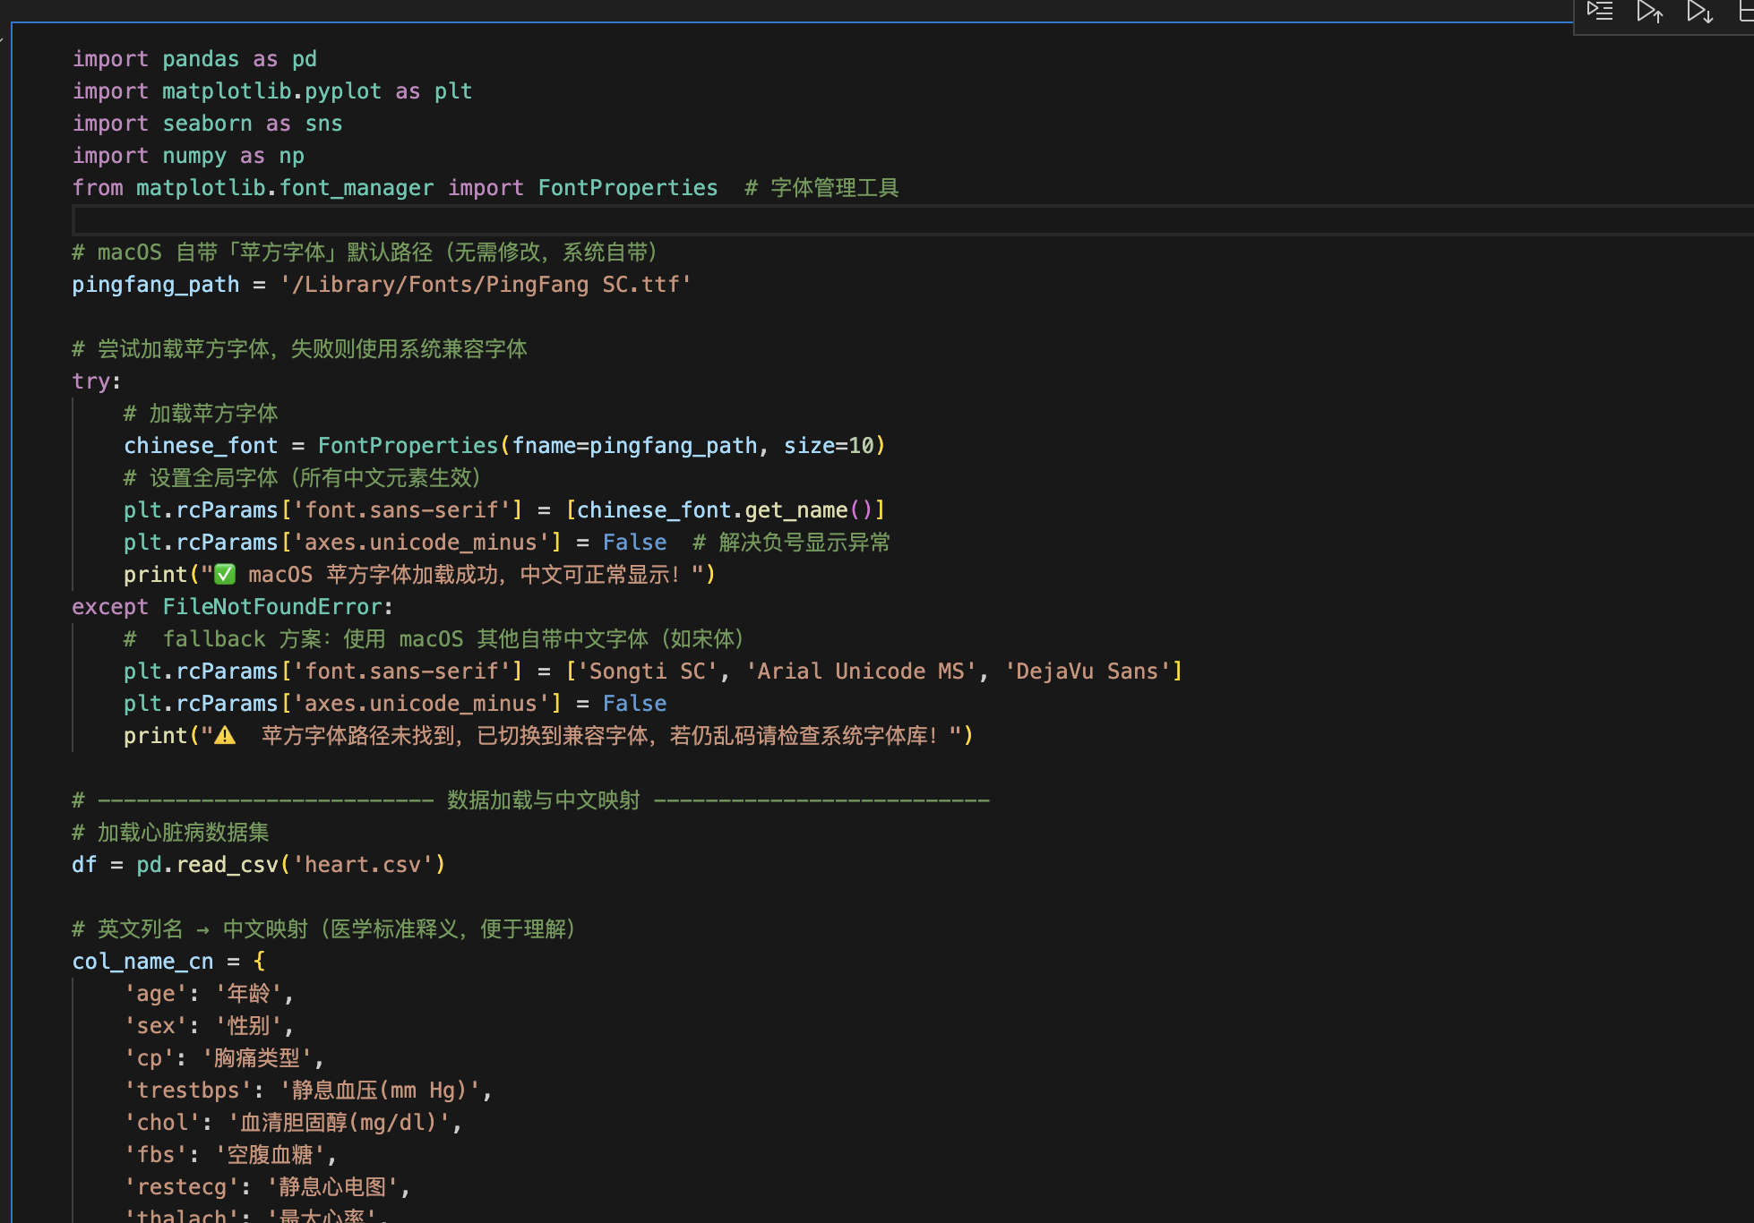1754x1223 pixels.
Task: Click the cell's left blue focus bar
Action: (x=12, y=627)
